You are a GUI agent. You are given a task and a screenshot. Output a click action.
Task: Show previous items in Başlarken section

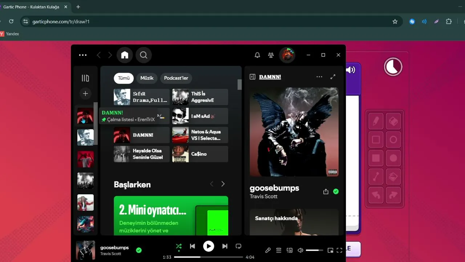click(x=211, y=184)
